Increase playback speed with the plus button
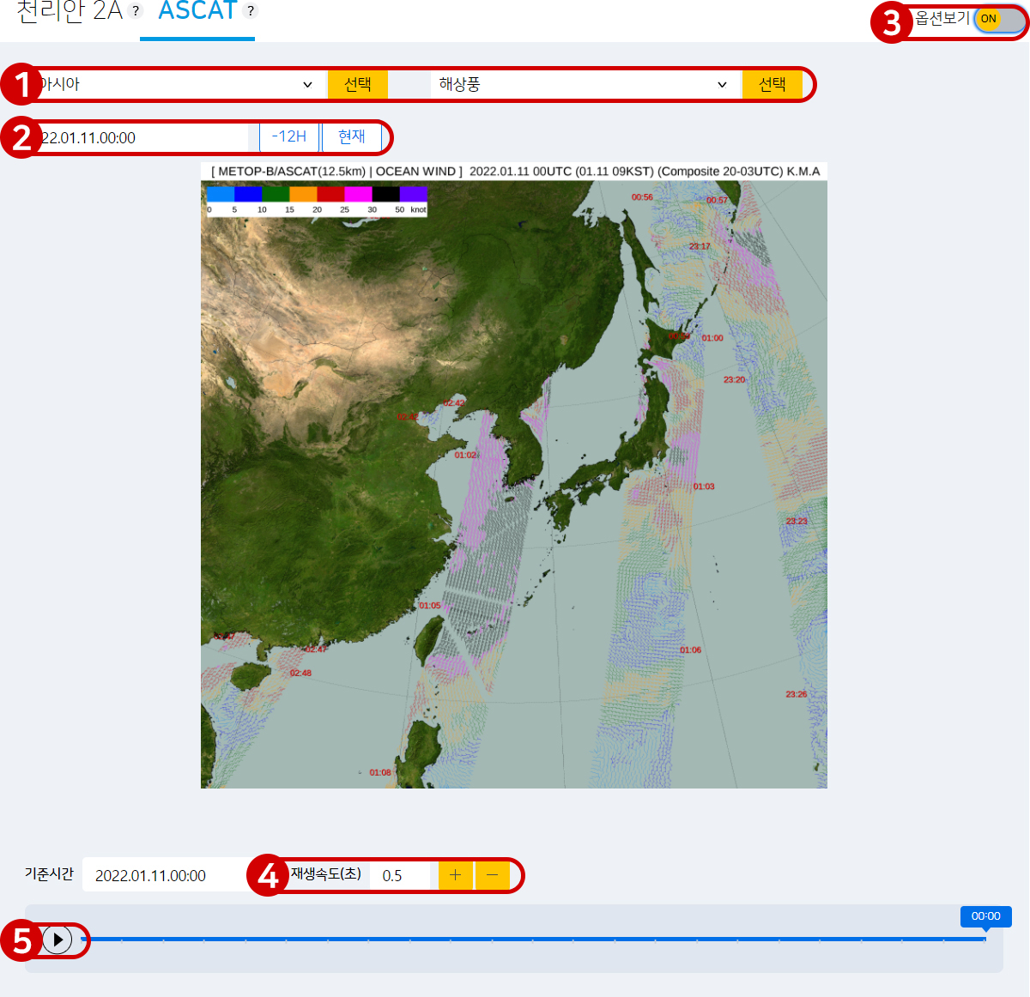Viewport: 1030px width, 997px height. pos(455,875)
